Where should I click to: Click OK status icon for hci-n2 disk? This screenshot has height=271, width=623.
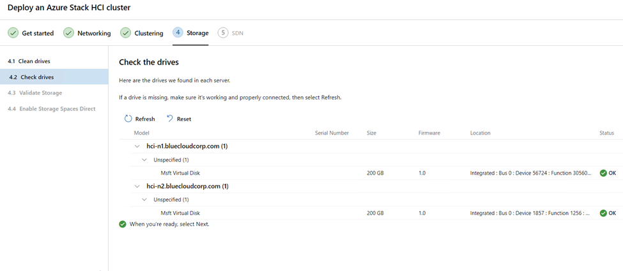(603, 213)
